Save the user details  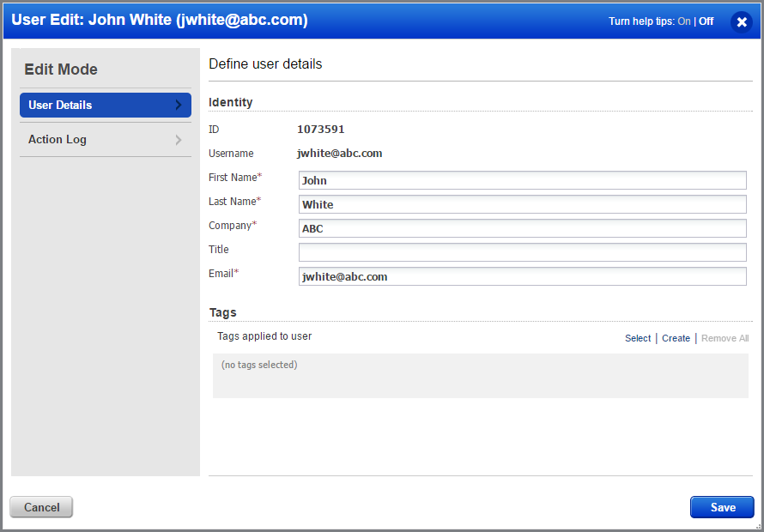coord(721,507)
